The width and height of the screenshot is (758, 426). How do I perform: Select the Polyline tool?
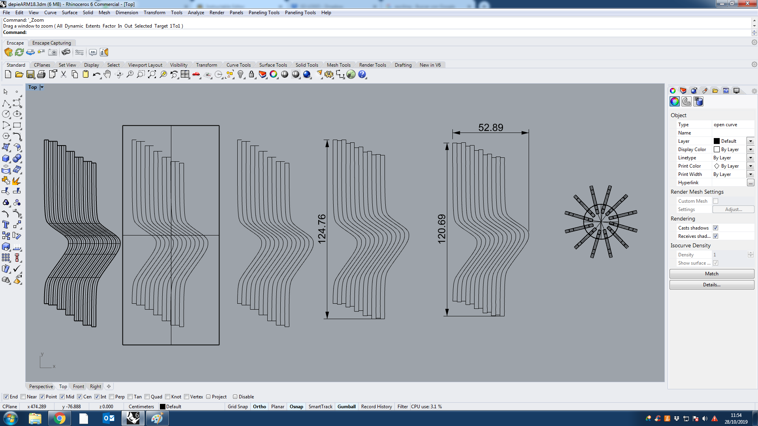click(x=6, y=103)
